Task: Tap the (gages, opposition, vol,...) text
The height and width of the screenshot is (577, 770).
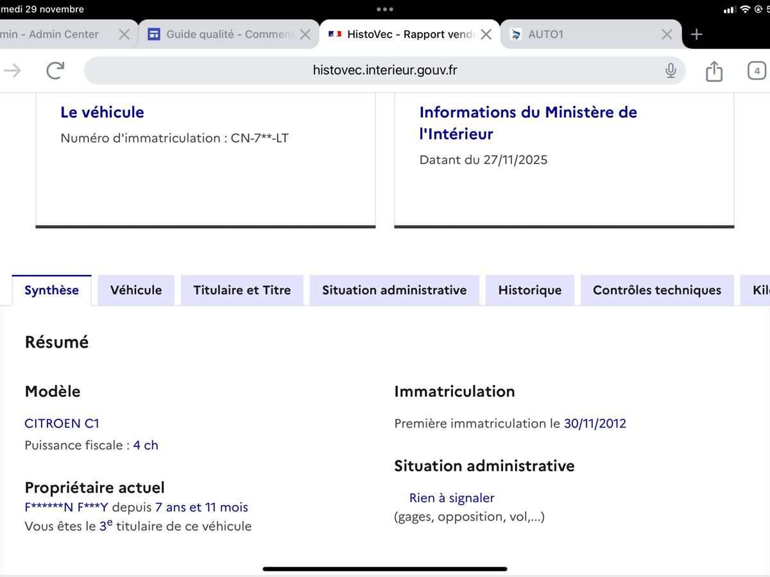Action: 469,516
